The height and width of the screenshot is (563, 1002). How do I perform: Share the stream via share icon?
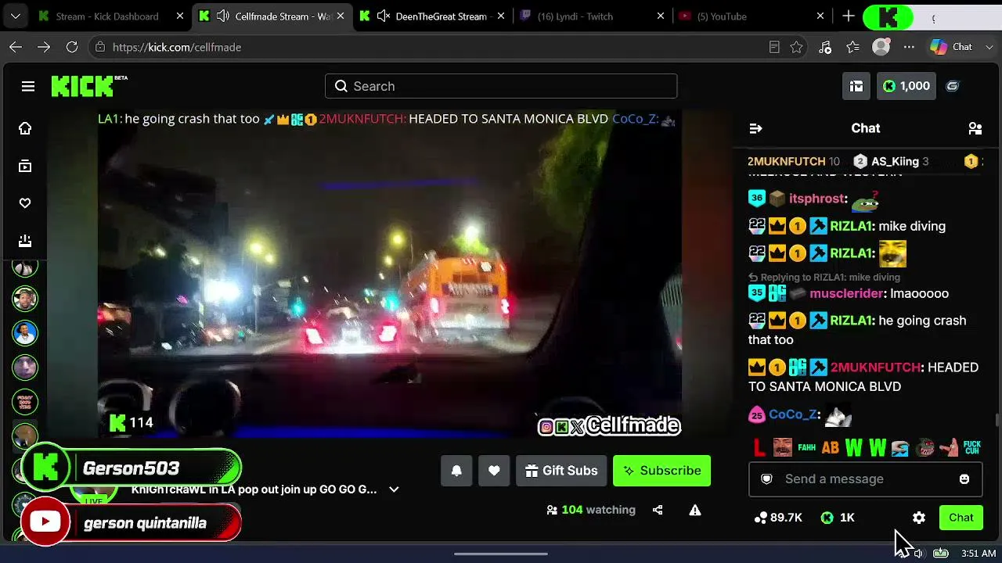(x=658, y=510)
